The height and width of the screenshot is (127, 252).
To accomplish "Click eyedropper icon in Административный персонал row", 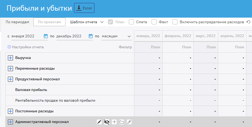I will coord(129,122).
